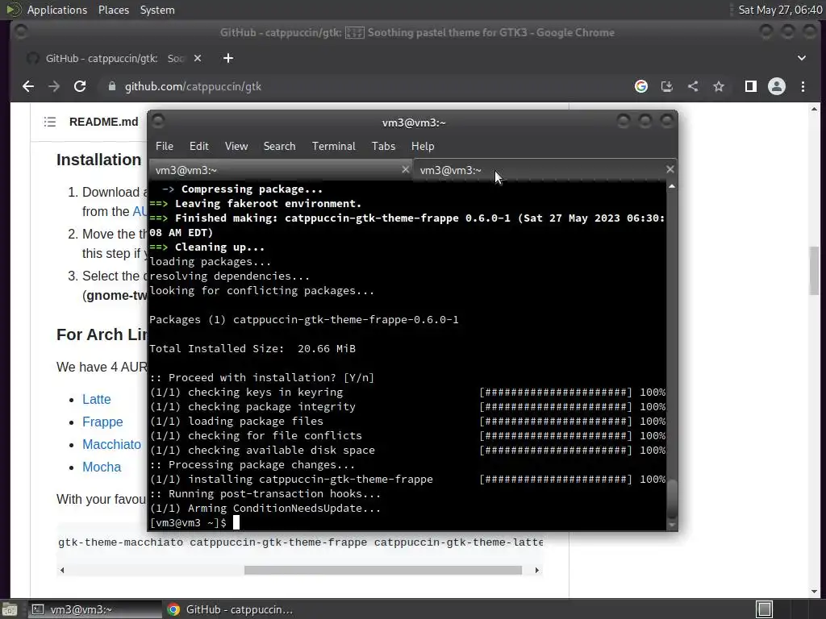Select second vm3@vm3:~ terminal tab

click(544, 170)
